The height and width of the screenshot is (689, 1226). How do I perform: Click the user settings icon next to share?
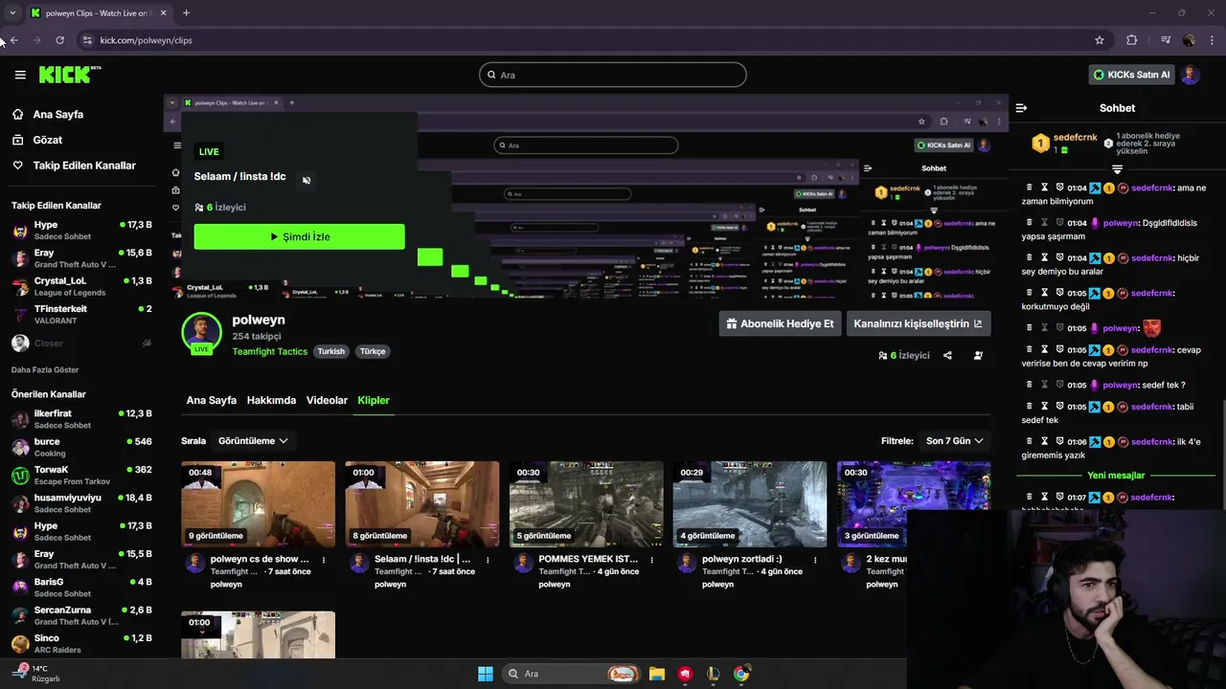pos(978,355)
